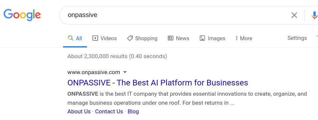Open search Settings

pyautogui.click(x=297, y=38)
